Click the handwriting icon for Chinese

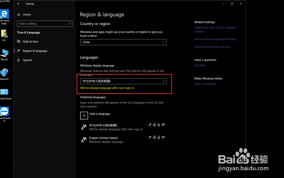163,125
